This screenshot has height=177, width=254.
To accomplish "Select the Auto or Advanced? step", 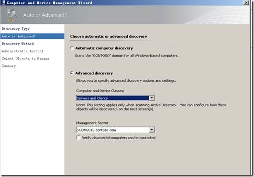I will (x=32, y=36).
